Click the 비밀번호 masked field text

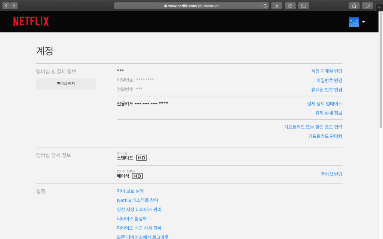[x=135, y=80]
